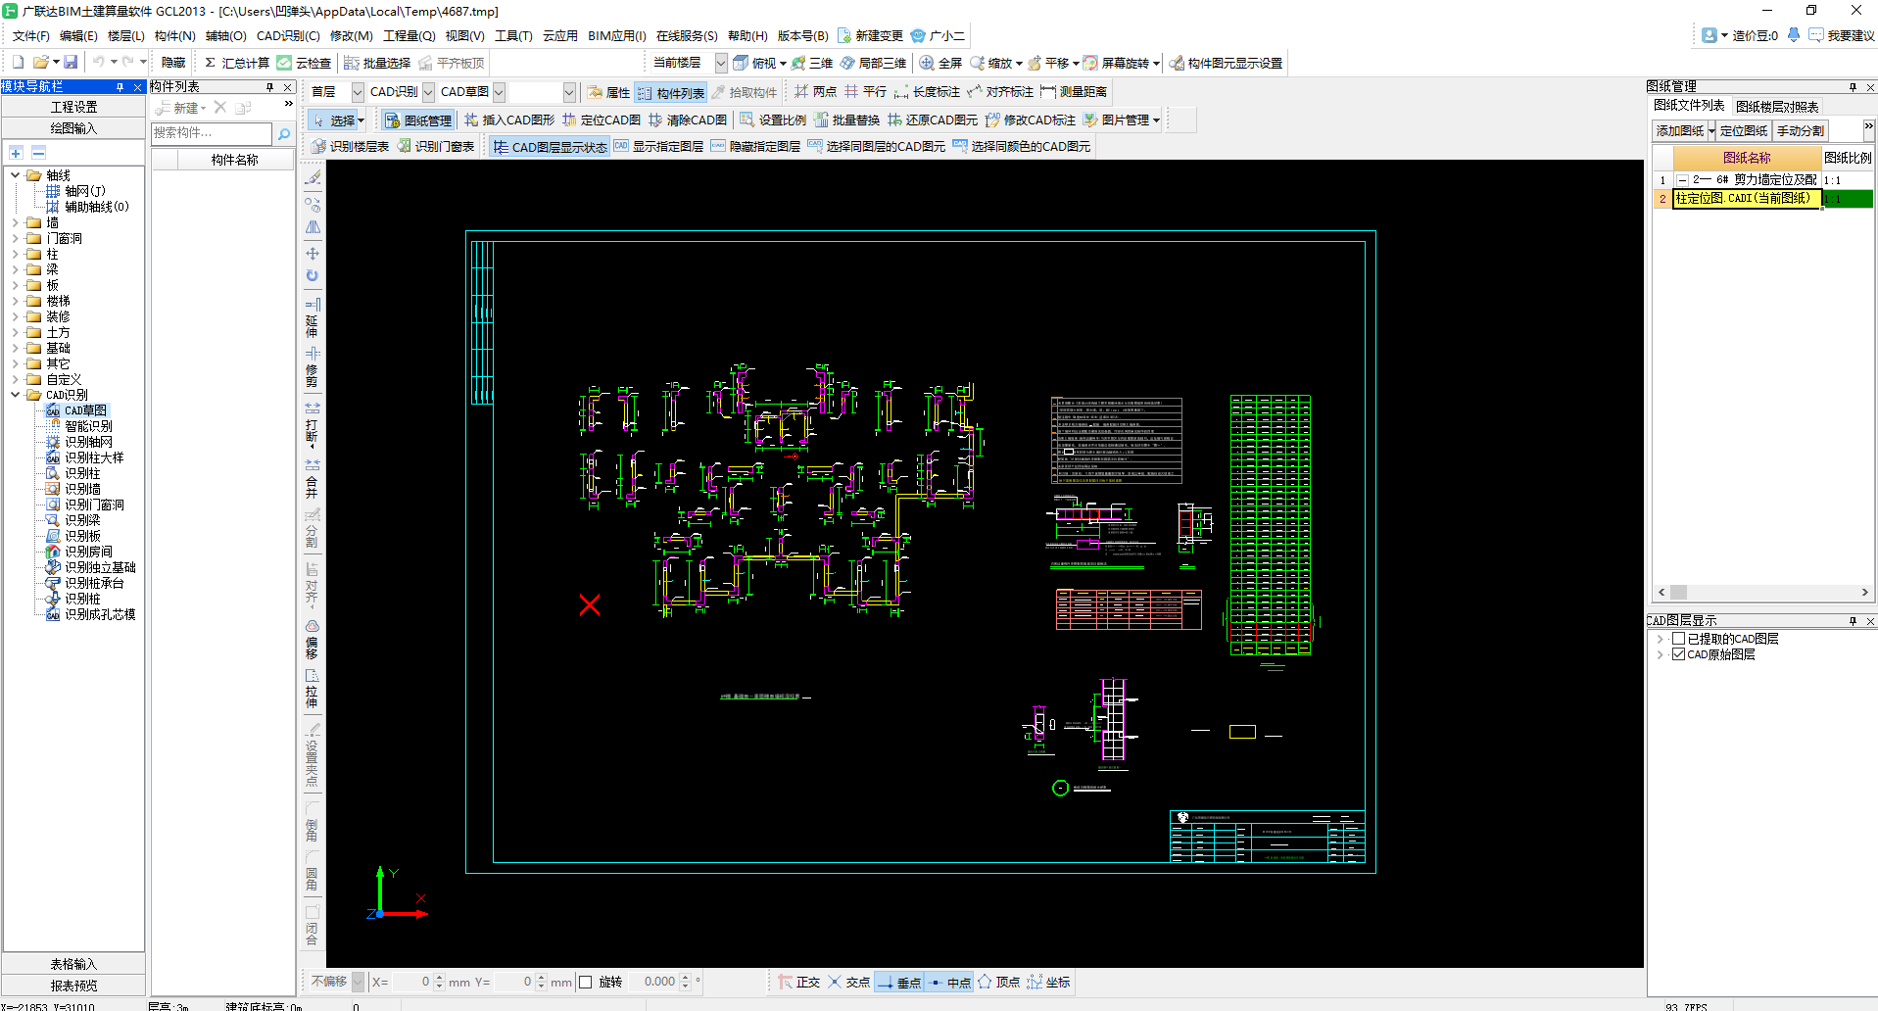Click 汇总计算 sum calculation tool
The image size is (1878, 1011).
click(x=236, y=63)
